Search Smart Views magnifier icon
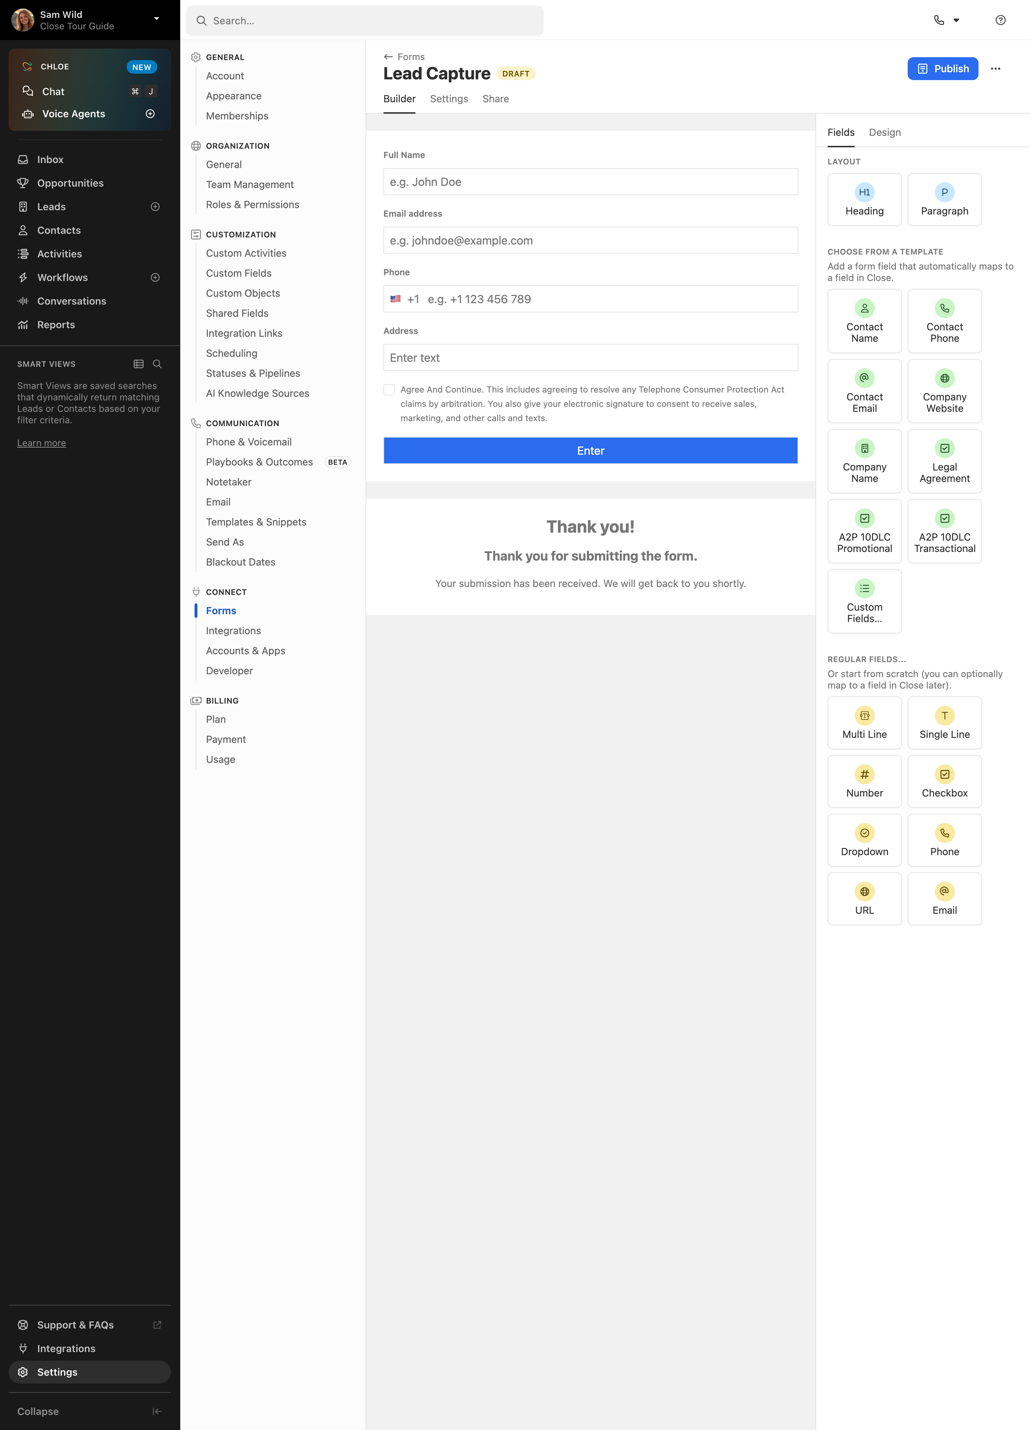The image size is (1030, 1430). [x=157, y=364]
